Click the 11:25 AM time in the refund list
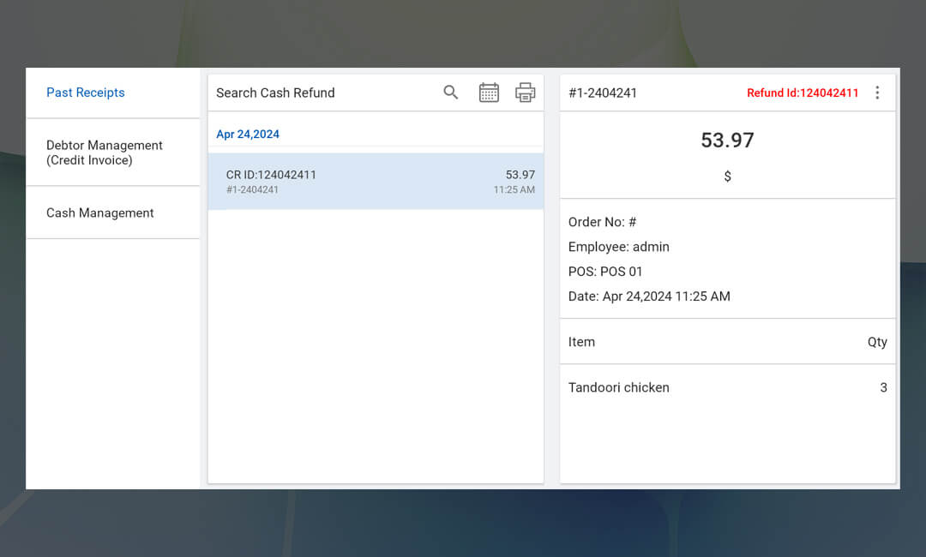 point(514,190)
